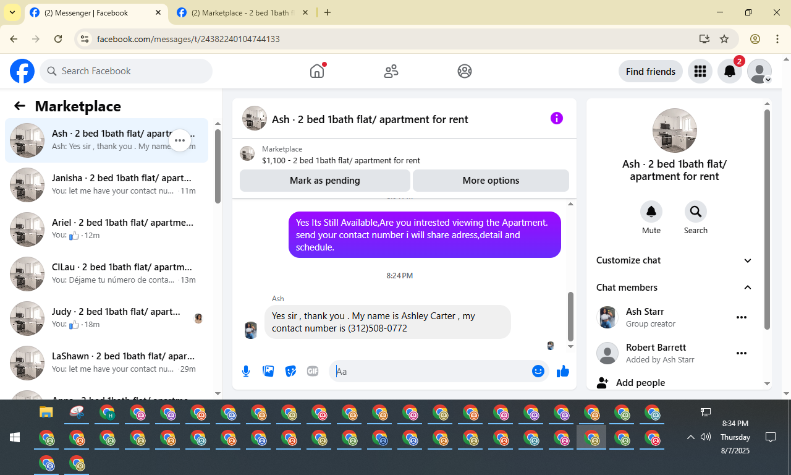Open the Windows notification center

coord(771,437)
